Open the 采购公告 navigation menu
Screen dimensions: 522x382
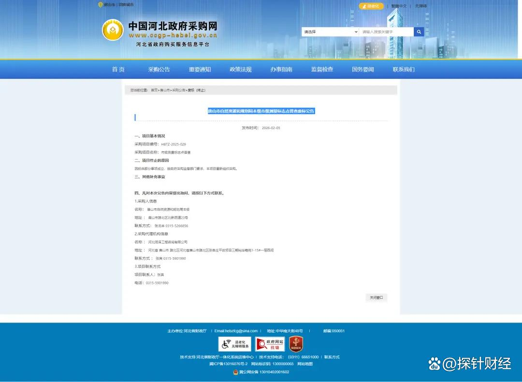159,69
